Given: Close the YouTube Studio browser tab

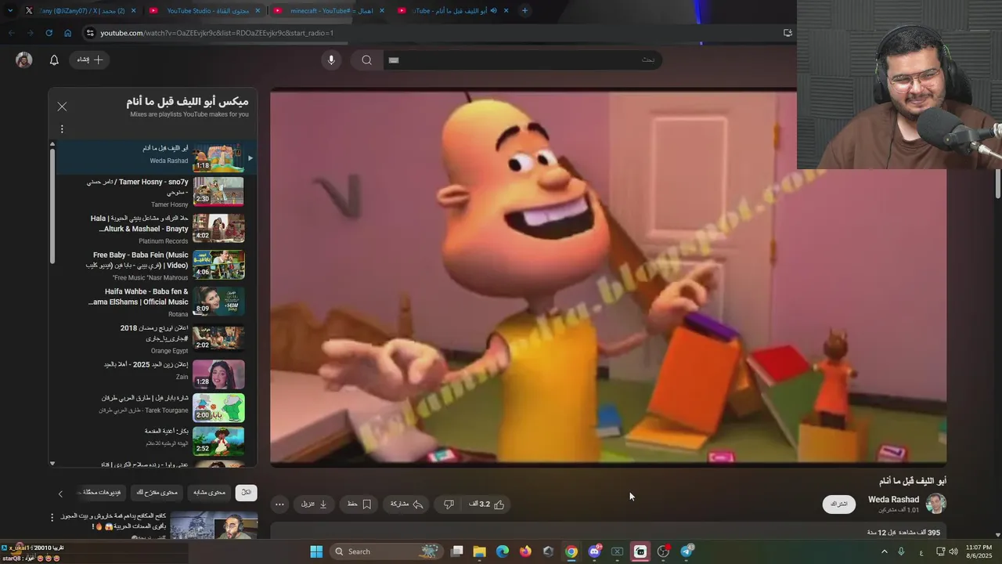Looking at the screenshot, I should 258,11.
